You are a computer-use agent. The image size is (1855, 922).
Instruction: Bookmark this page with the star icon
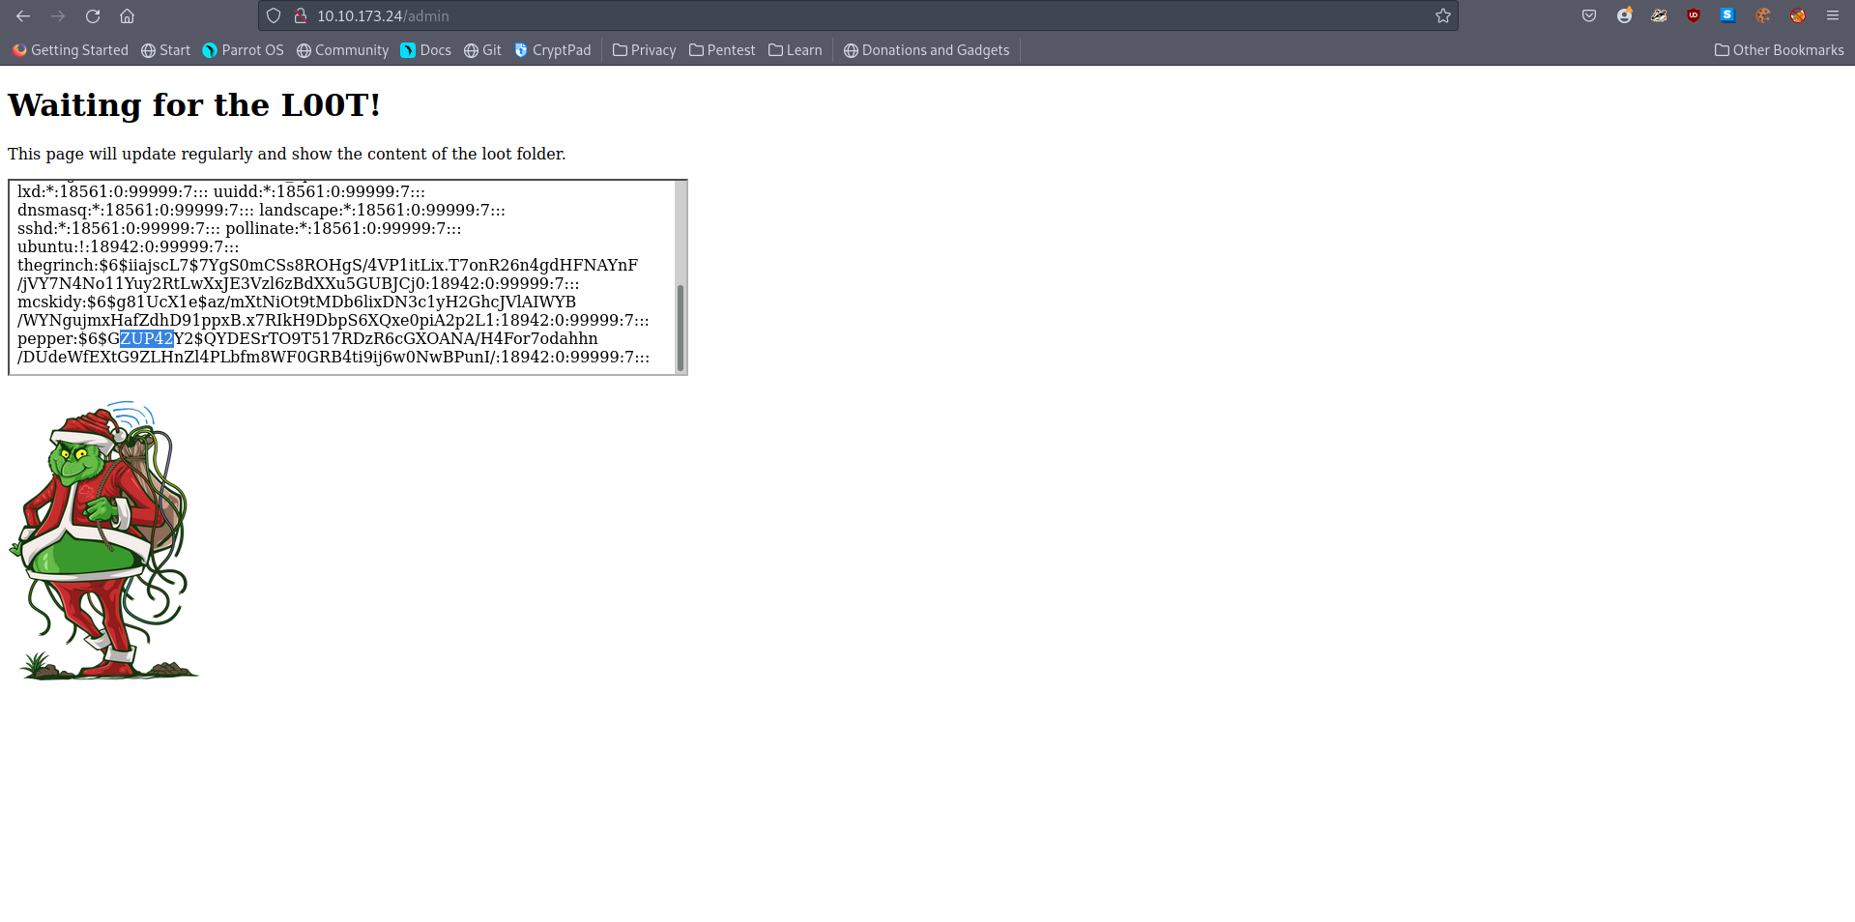click(1442, 16)
